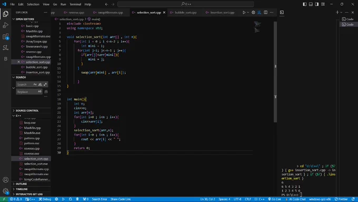Toggle Use Regular Expression in the search box
The image size is (358, 202).
pos(45,84)
